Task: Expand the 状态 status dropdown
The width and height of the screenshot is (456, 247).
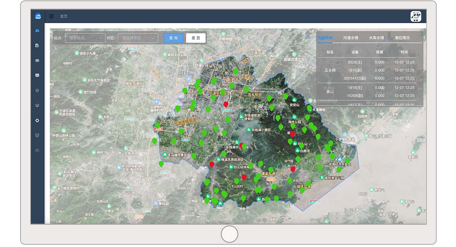Action: 138,38
